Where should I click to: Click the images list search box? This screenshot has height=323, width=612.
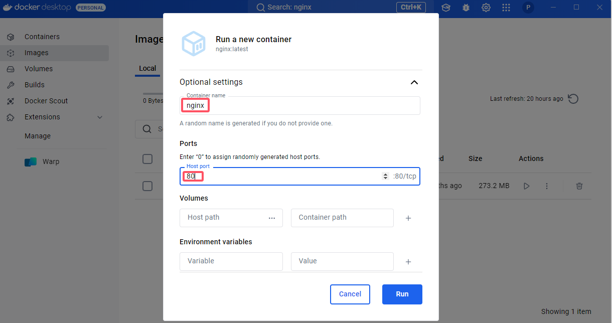pyautogui.click(x=149, y=129)
